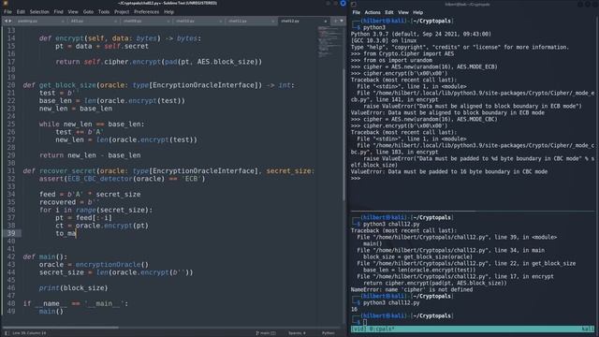Click 'print(block_size)' on line 46
The image size is (599, 337).
(73, 288)
